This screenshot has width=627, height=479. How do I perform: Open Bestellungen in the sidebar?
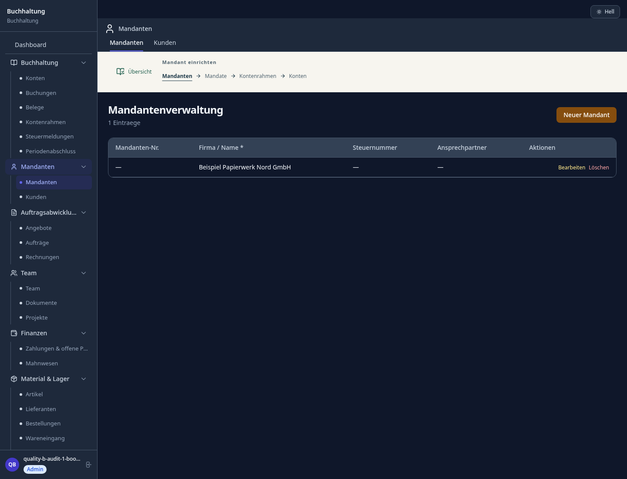tap(54, 424)
